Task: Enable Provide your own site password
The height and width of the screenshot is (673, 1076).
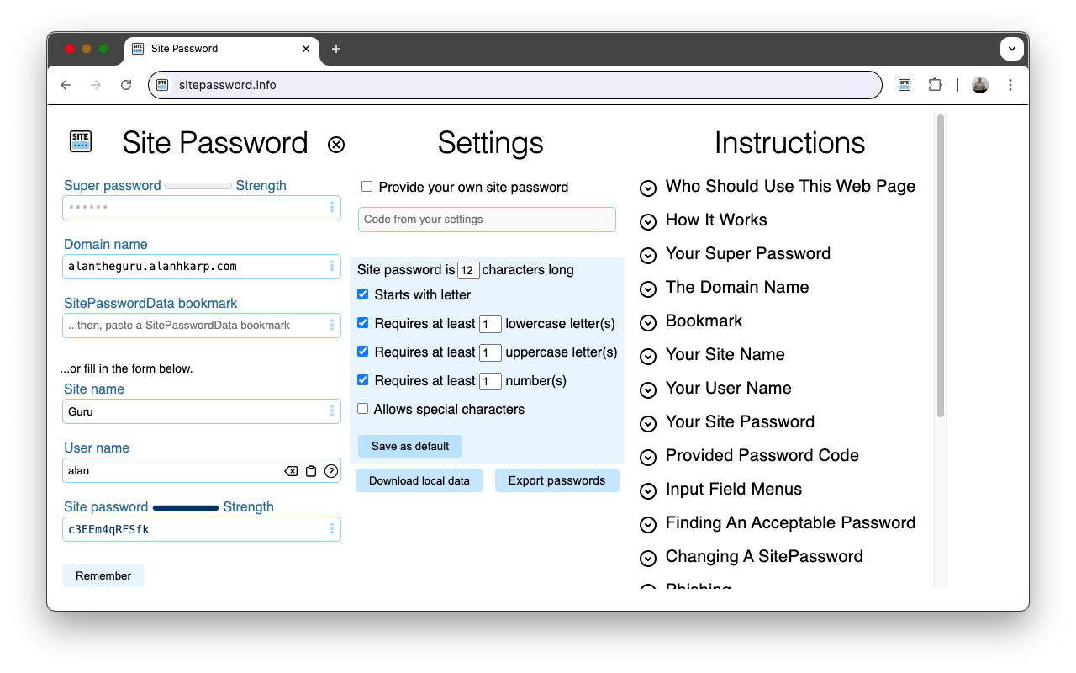Action: [367, 187]
